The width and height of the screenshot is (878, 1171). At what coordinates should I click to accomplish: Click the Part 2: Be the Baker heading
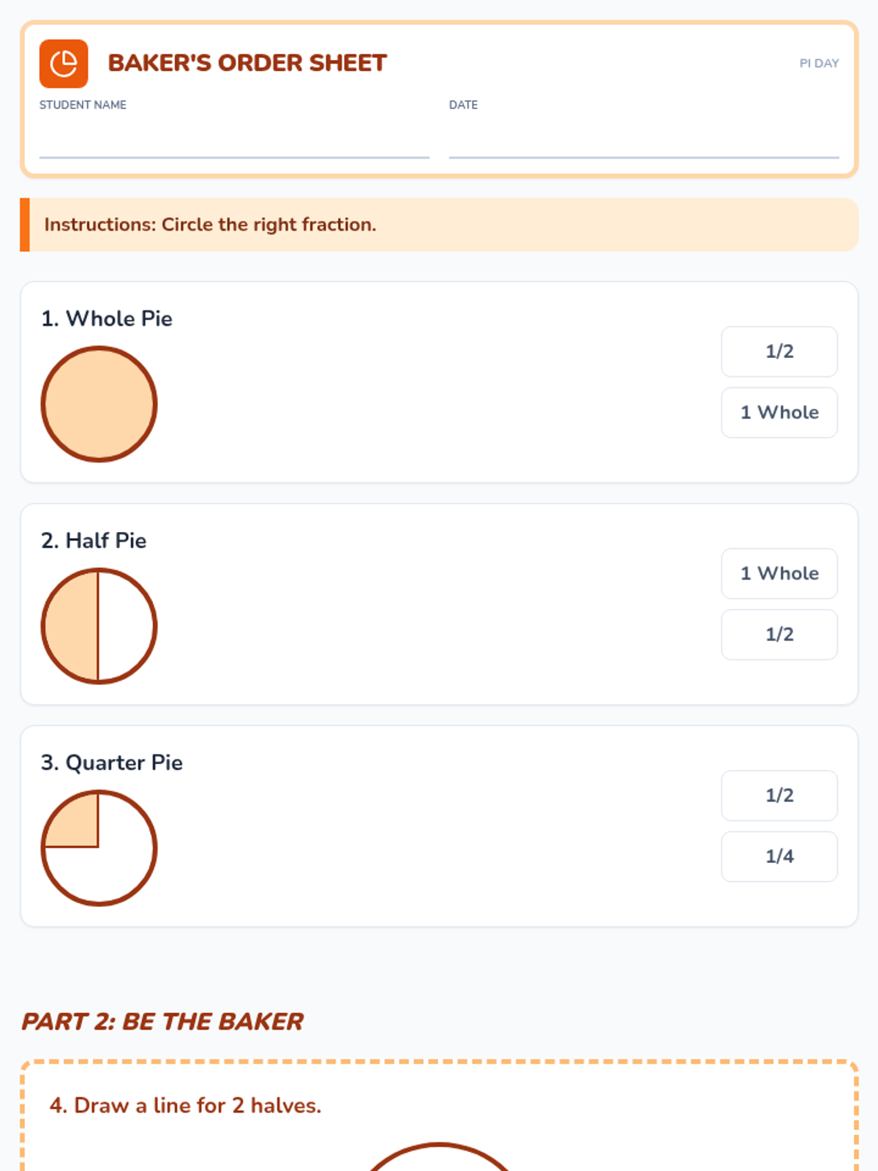pyautogui.click(x=162, y=1022)
